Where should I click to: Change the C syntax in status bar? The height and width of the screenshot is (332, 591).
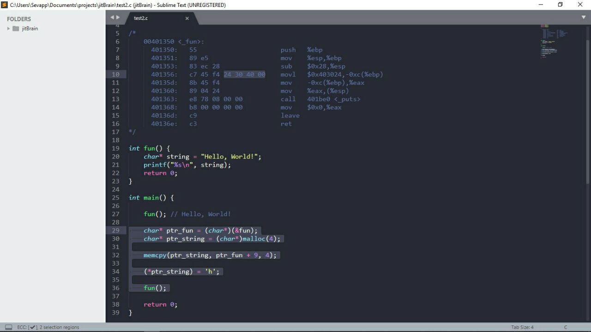[x=566, y=327]
